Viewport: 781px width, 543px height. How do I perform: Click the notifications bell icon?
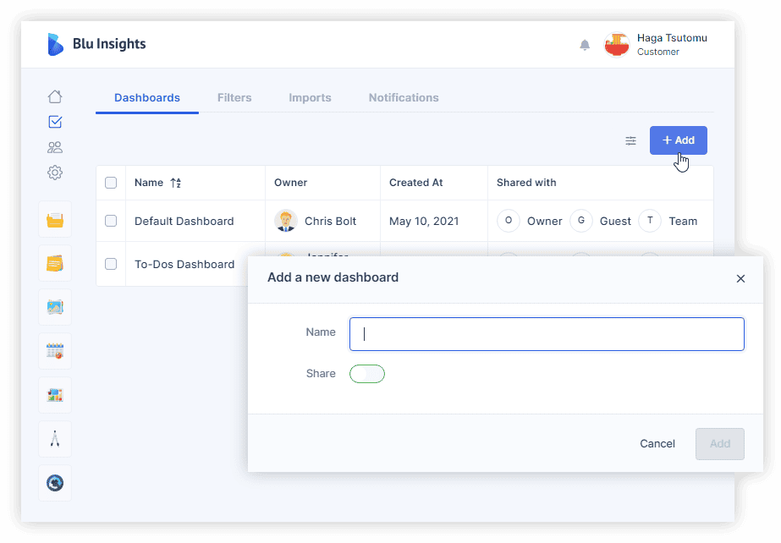coord(585,45)
